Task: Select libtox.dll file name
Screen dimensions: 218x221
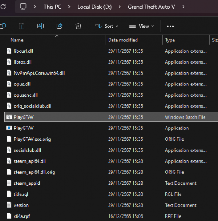Action: click(23, 62)
